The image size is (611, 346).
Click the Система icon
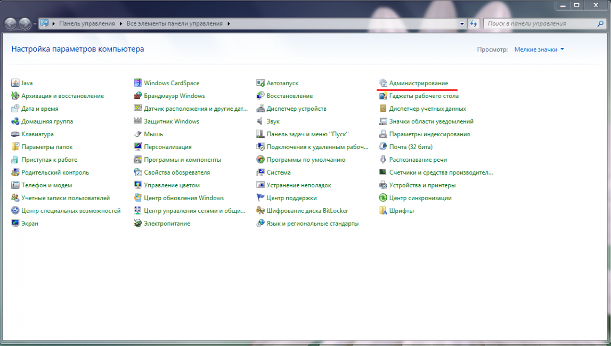pos(260,172)
